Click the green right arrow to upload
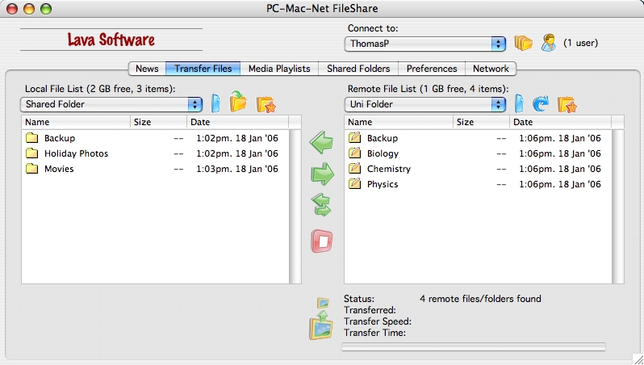644x365 pixels. point(323,174)
